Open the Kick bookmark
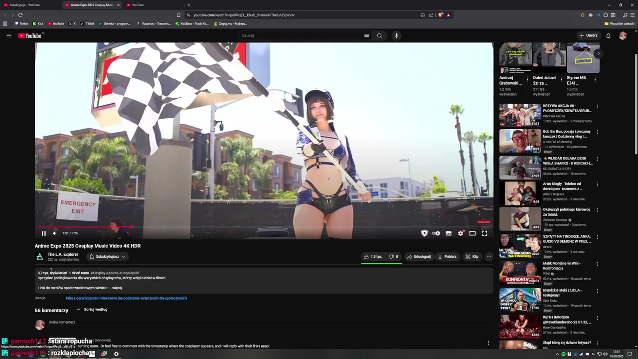 (x=38, y=23)
